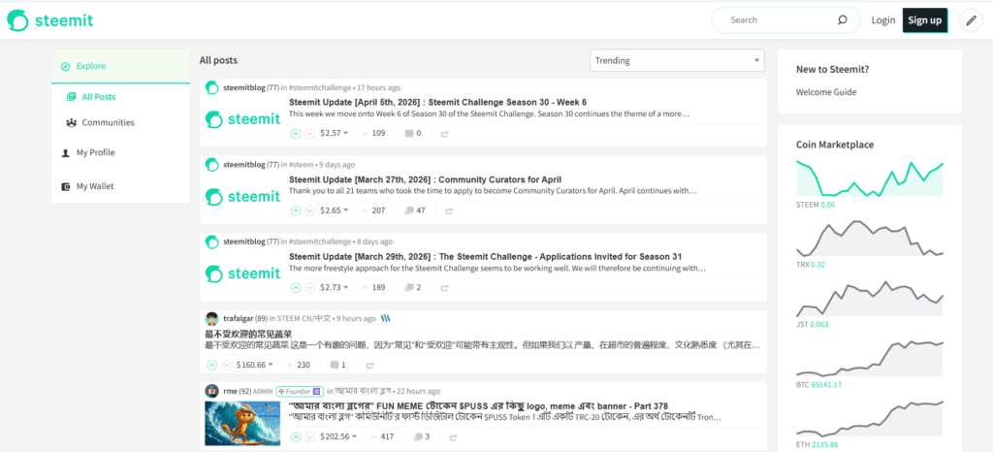Screen dimensions: 993x452
Task: Click the JST 0.063 price label
Action: (x=813, y=325)
